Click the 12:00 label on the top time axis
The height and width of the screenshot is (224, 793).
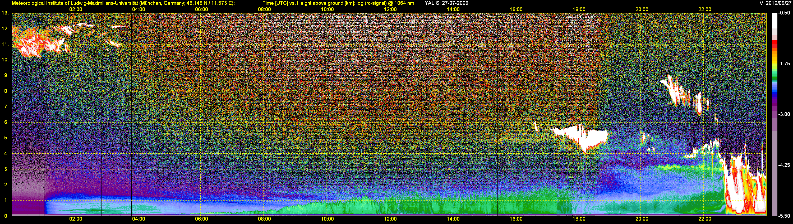pos(390,9)
